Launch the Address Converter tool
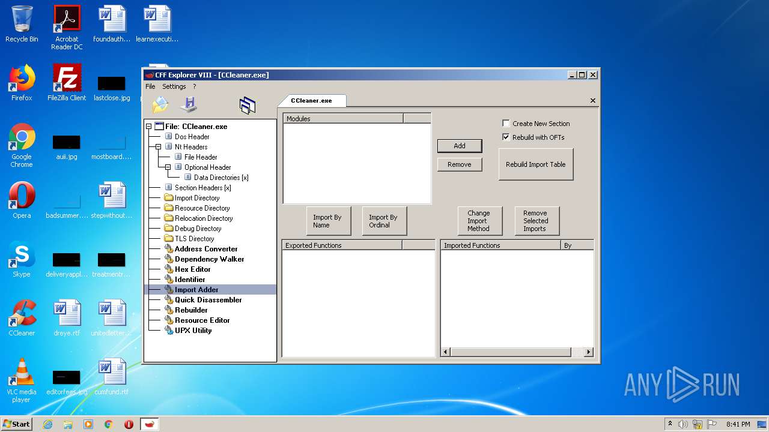Screen dimensions: 769x432 point(206,249)
